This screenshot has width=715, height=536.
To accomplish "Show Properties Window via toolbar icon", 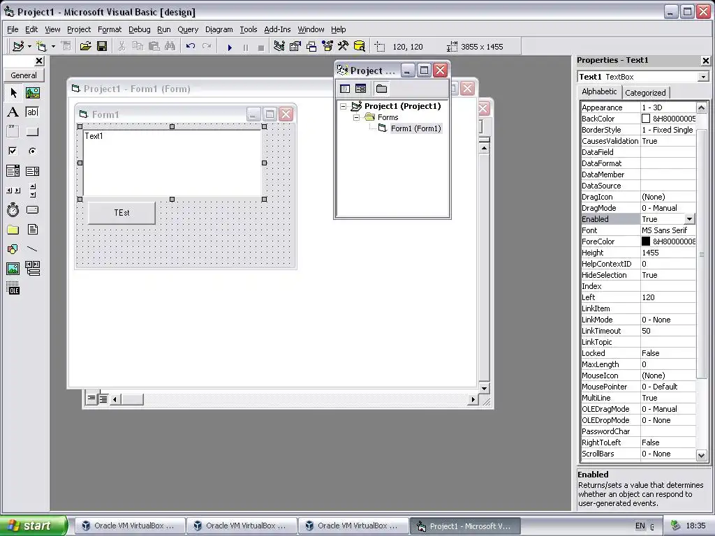I will (x=295, y=46).
